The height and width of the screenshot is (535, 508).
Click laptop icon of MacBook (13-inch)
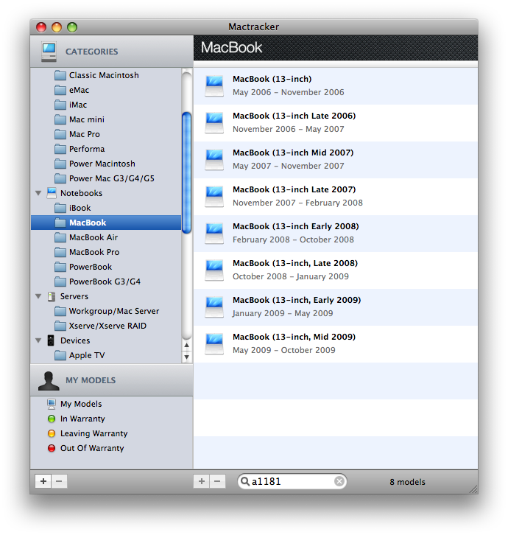point(214,86)
